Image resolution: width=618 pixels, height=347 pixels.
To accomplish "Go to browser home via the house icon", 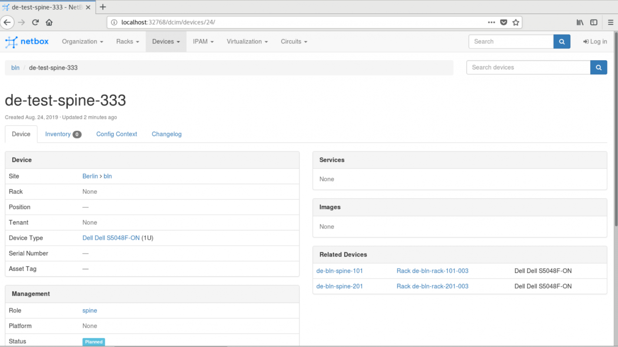I will [49, 22].
